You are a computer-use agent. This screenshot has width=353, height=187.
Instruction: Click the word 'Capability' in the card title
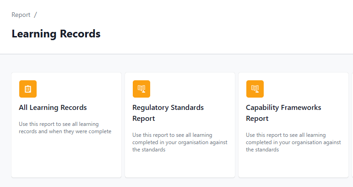point(262,108)
